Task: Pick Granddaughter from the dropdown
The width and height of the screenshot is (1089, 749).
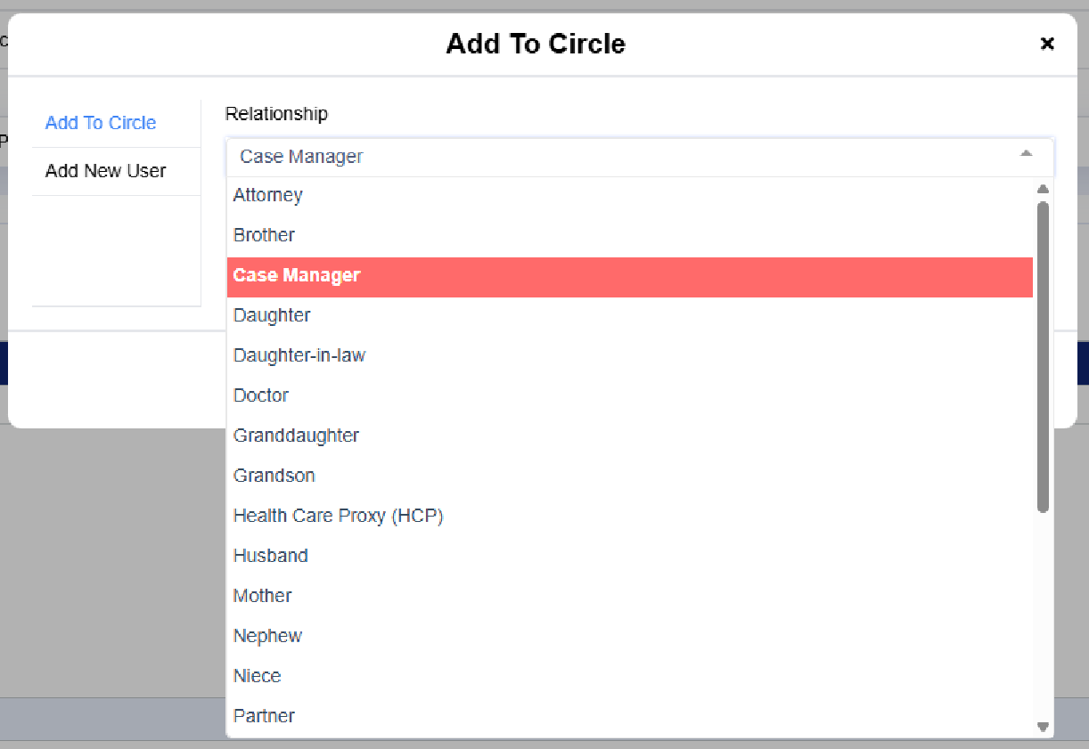Action: [296, 436]
